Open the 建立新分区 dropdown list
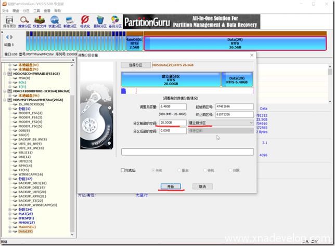 [x=251, y=123]
